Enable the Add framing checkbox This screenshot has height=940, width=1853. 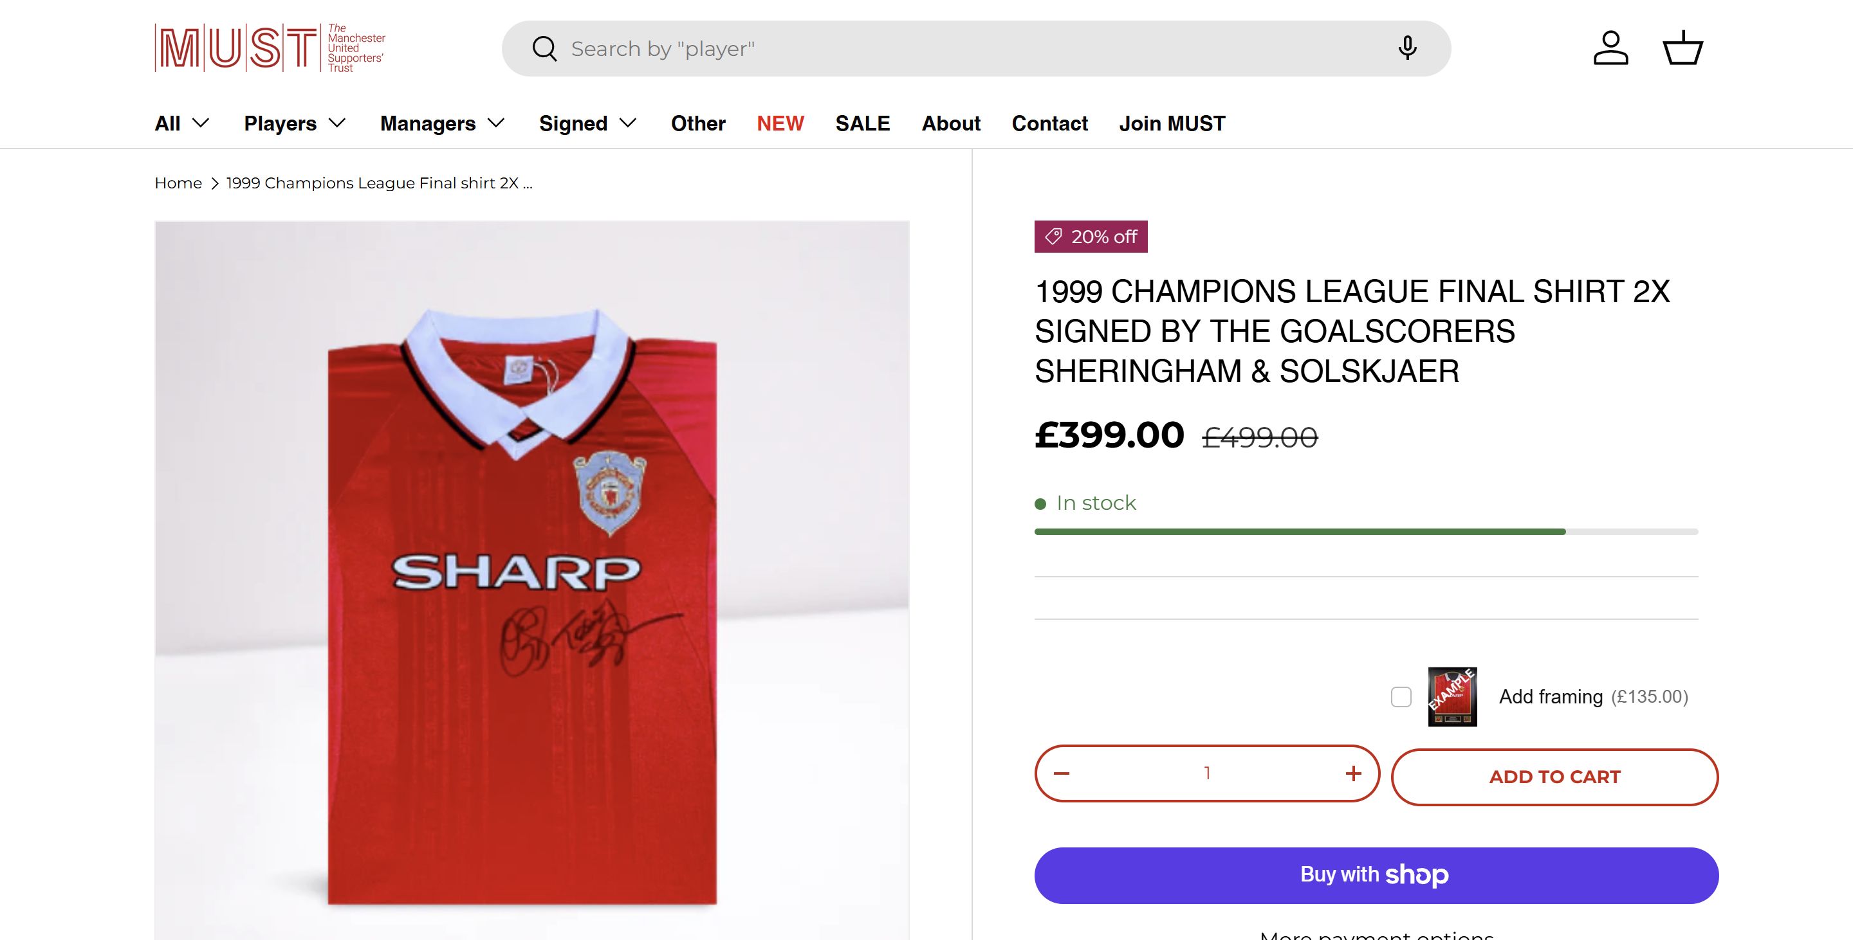[x=1401, y=696]
